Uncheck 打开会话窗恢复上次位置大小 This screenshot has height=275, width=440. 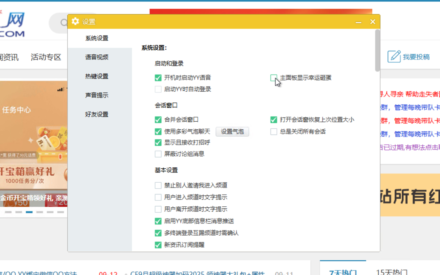tap(274, 120)
